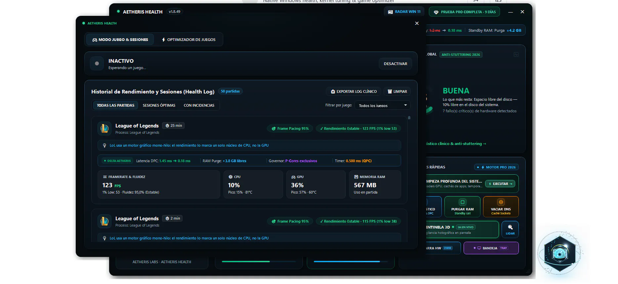Viewport: 618px width, 284px height.
Task: Click the Delta Aetheris tag
Action: 117,161
